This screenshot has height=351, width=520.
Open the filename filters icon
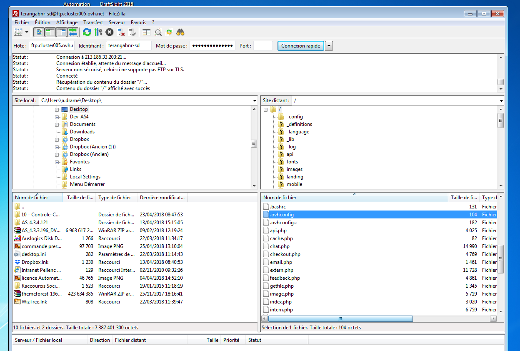[147, 32]
